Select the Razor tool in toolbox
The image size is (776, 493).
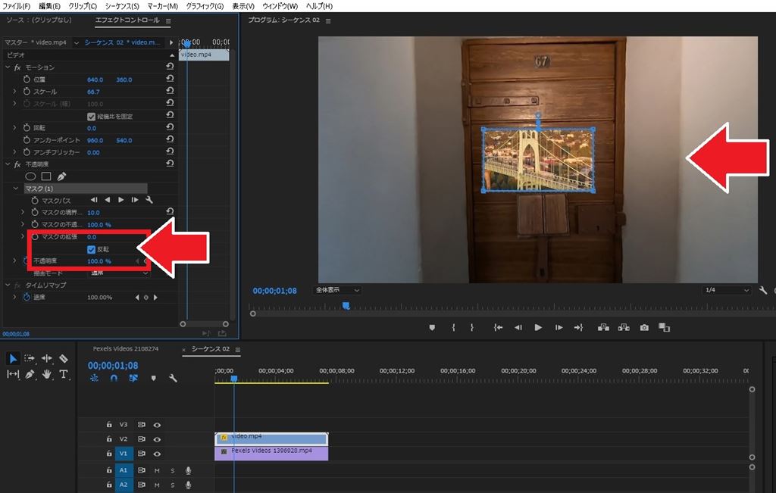click(64, 358)
